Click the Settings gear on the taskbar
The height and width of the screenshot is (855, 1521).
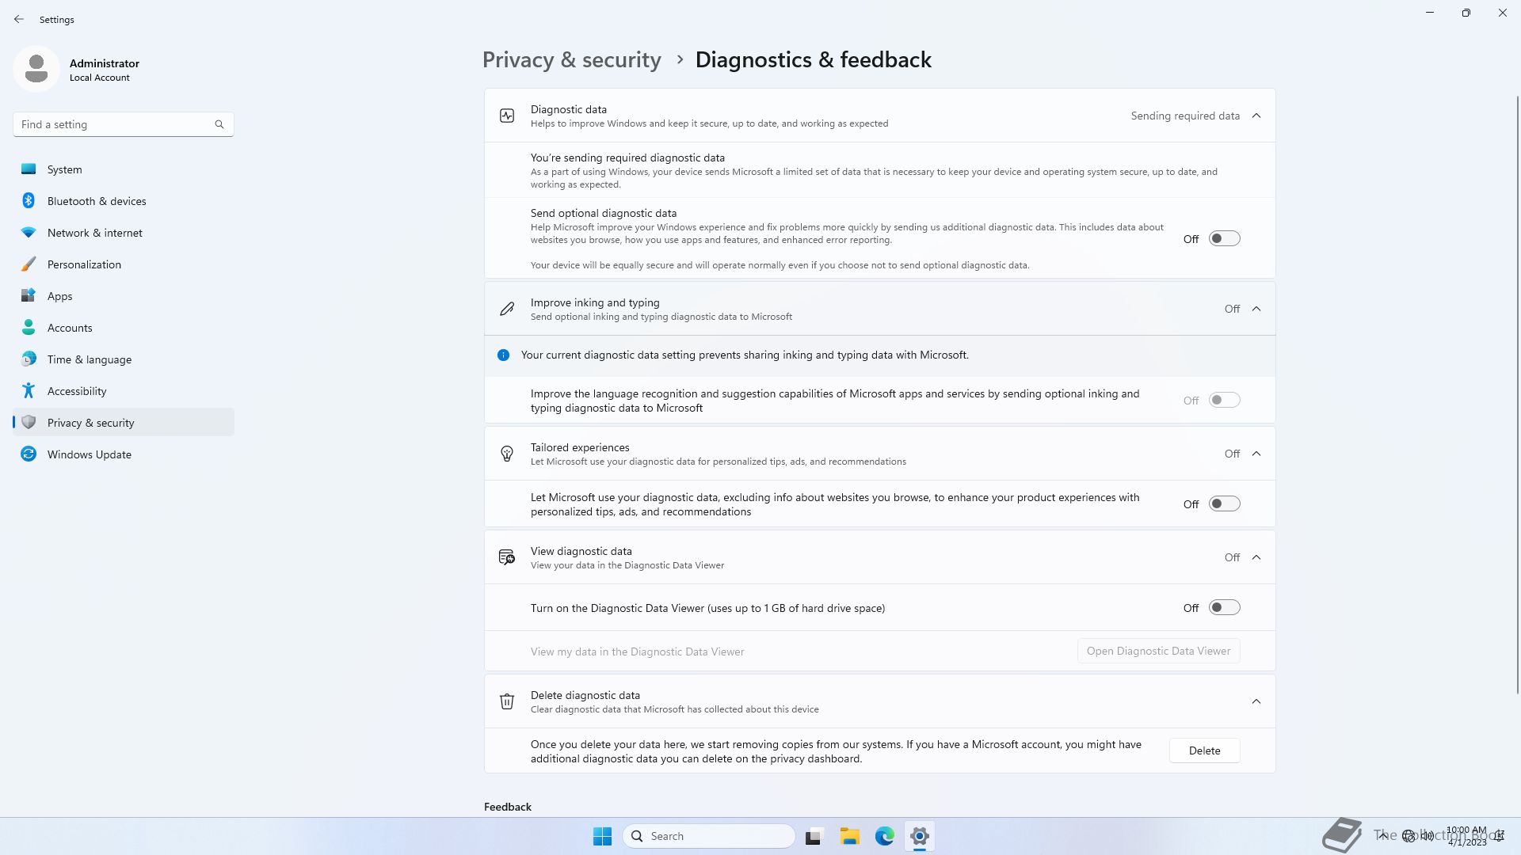click(x=920, y=836)
